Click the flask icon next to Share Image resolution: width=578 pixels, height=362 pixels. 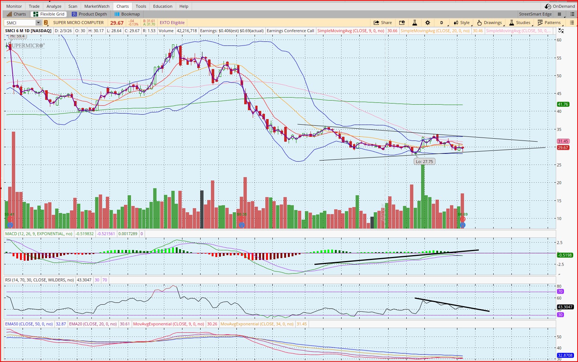(415, 23)
